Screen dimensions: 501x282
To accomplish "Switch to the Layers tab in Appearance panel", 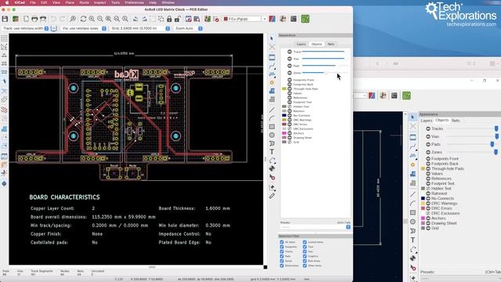I will pos(301,44).
